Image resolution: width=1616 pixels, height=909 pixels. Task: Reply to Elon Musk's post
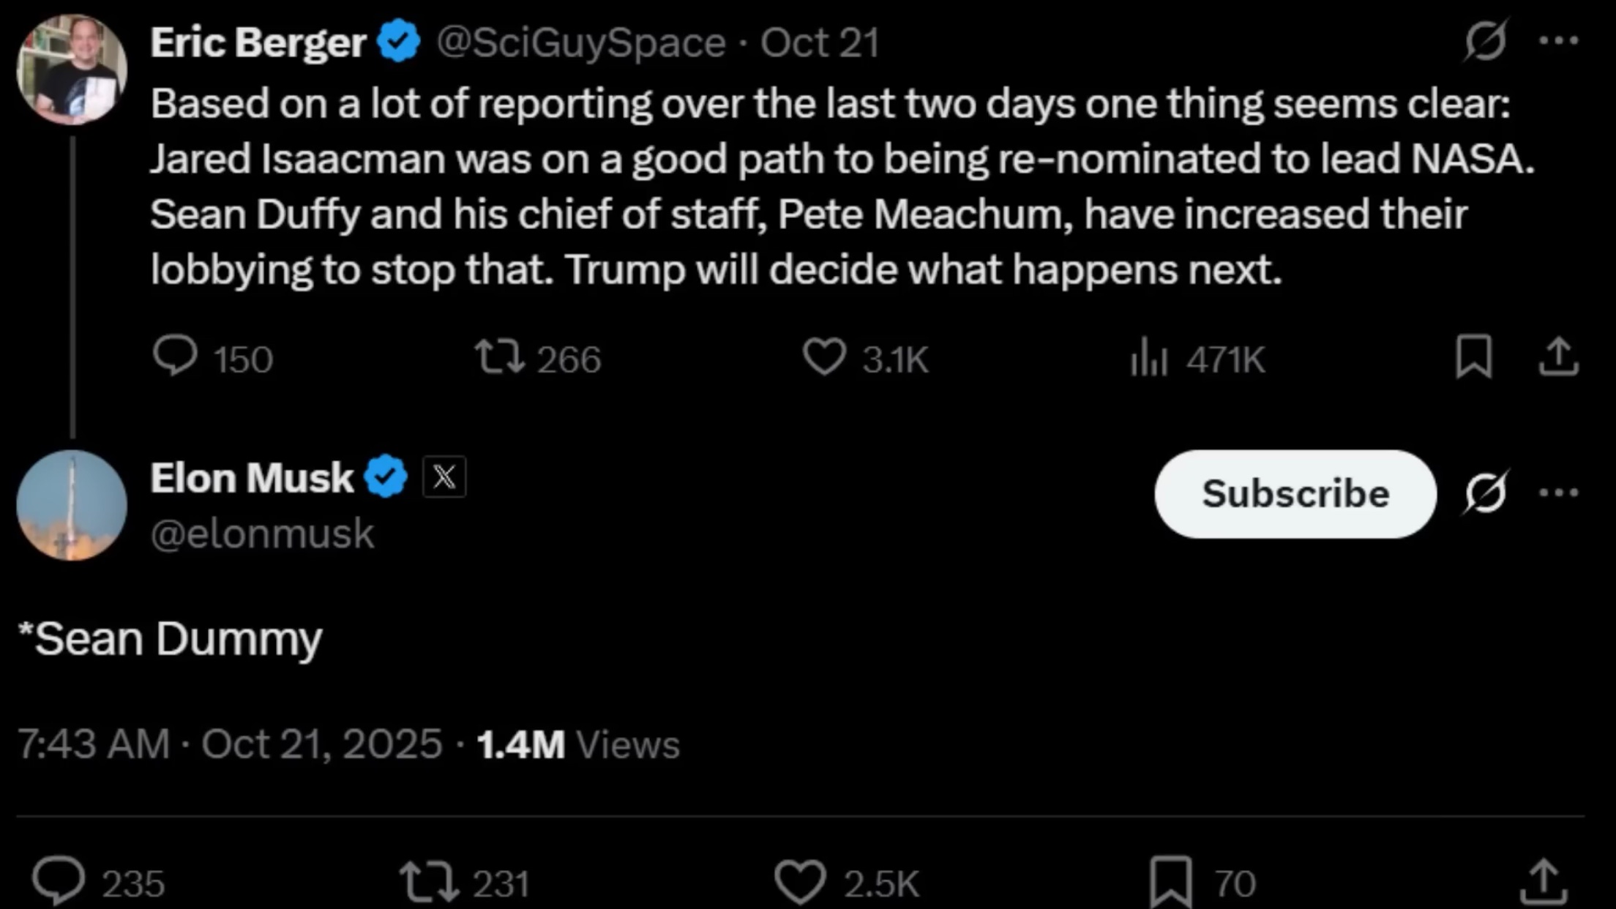click(59, 880)
